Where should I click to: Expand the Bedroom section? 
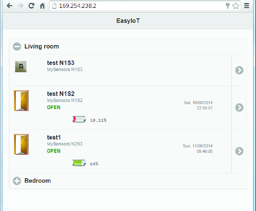(x=17, y=181)
